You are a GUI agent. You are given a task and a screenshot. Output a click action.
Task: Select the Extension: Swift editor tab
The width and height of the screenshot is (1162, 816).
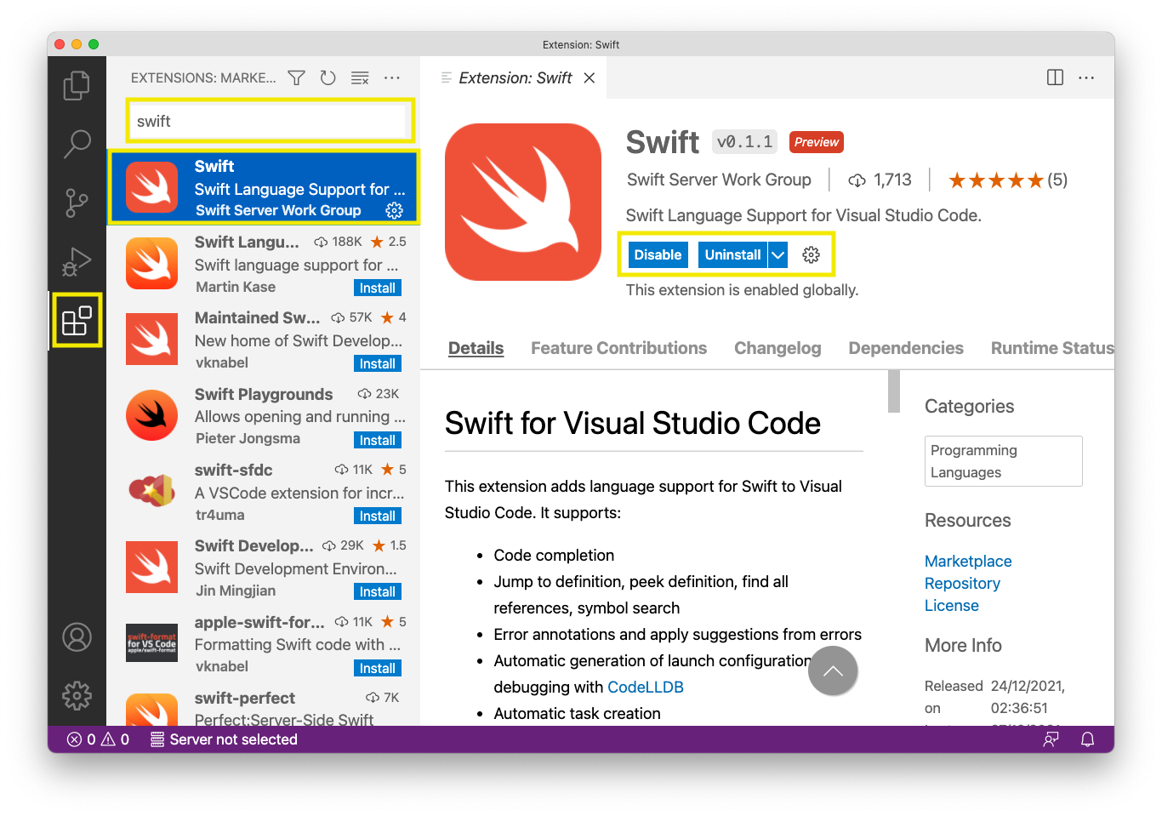(x=515, y=78)
